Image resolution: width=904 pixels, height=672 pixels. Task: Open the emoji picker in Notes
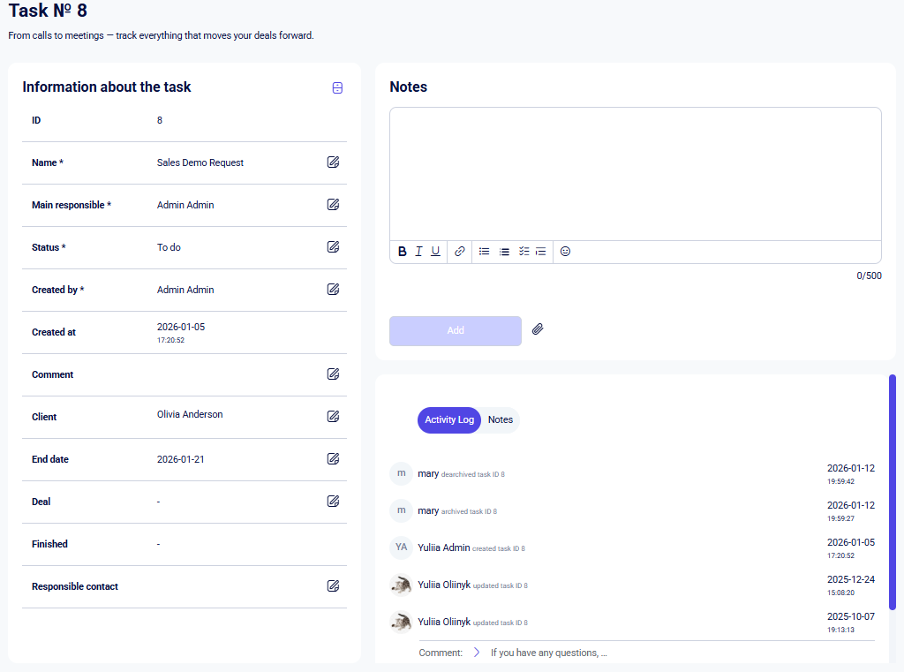point(565,252)
